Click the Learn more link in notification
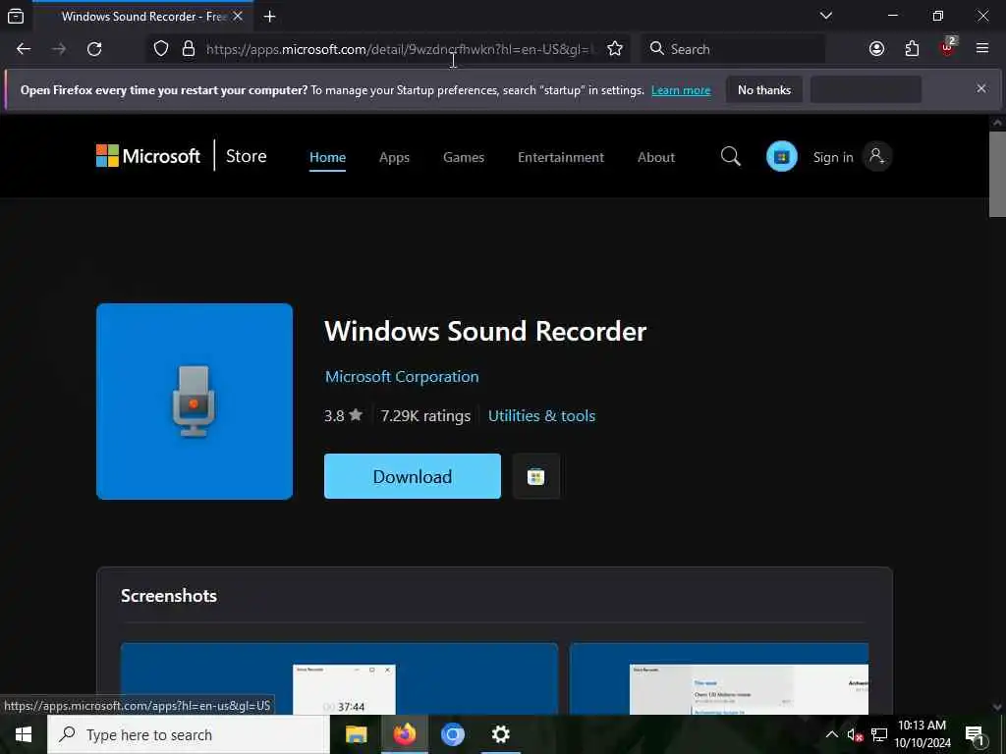1006x754 pixels. (x=681, y=90)
